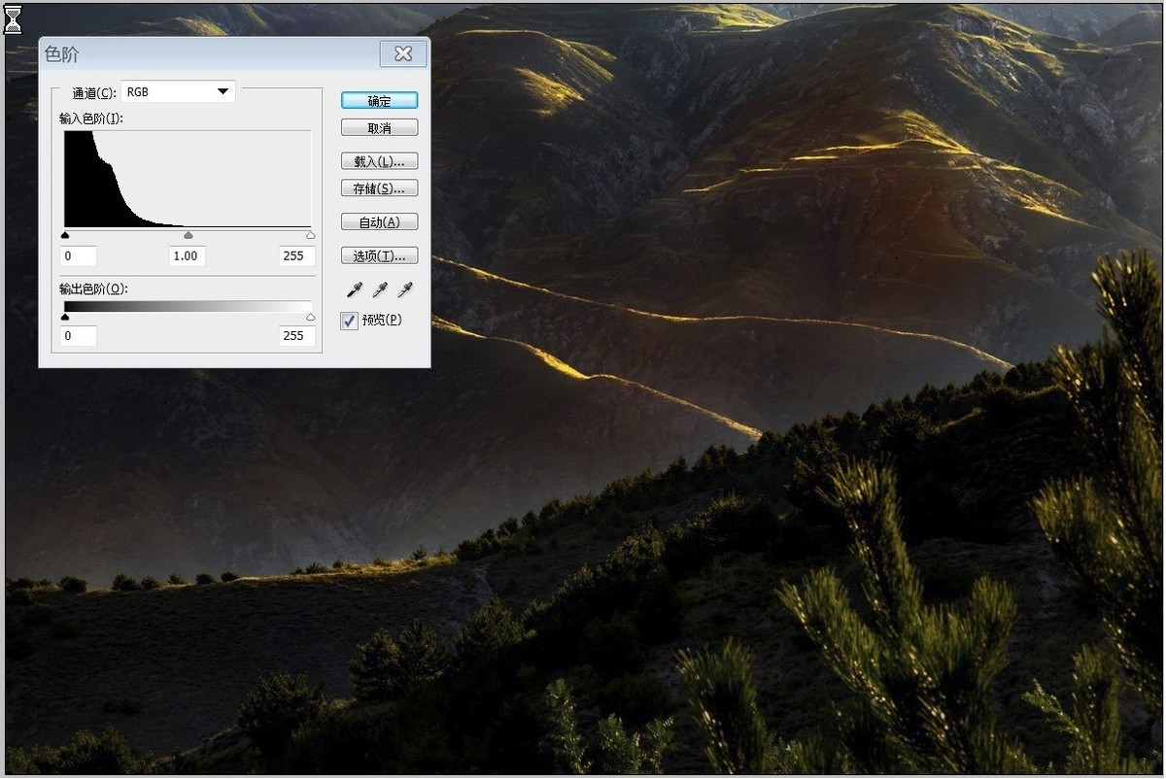Viewport: 1166px width, 779px height.
Task: Open the 选项(T)... options button
Action: tap(380, 256)
